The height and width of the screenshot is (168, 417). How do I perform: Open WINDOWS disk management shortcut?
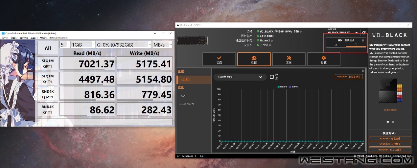[390, 138]
